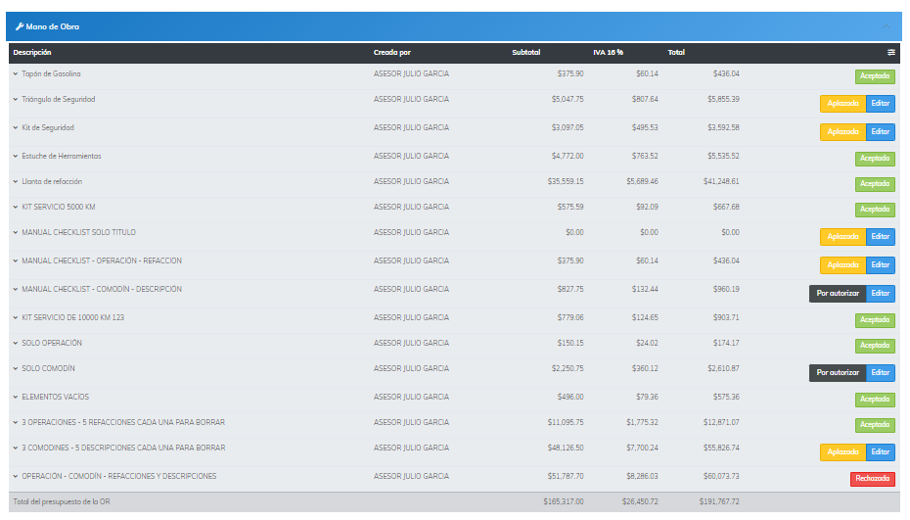Select total value $41,248.61
This screenshot has height=520, width=910.
pyautogui.click(x=721, y=182)
